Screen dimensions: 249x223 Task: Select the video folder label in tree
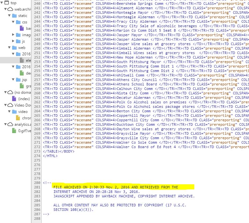click(23, 111)
